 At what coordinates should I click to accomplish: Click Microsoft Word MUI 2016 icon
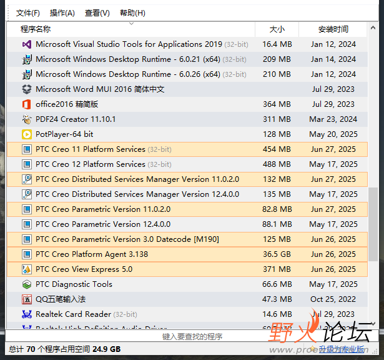(27, 89)
